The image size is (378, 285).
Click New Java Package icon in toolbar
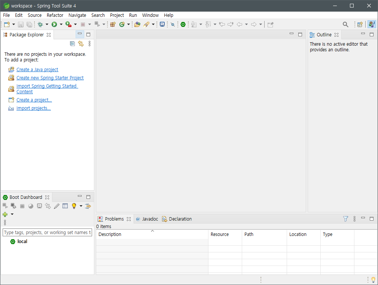tap(113, 24)
